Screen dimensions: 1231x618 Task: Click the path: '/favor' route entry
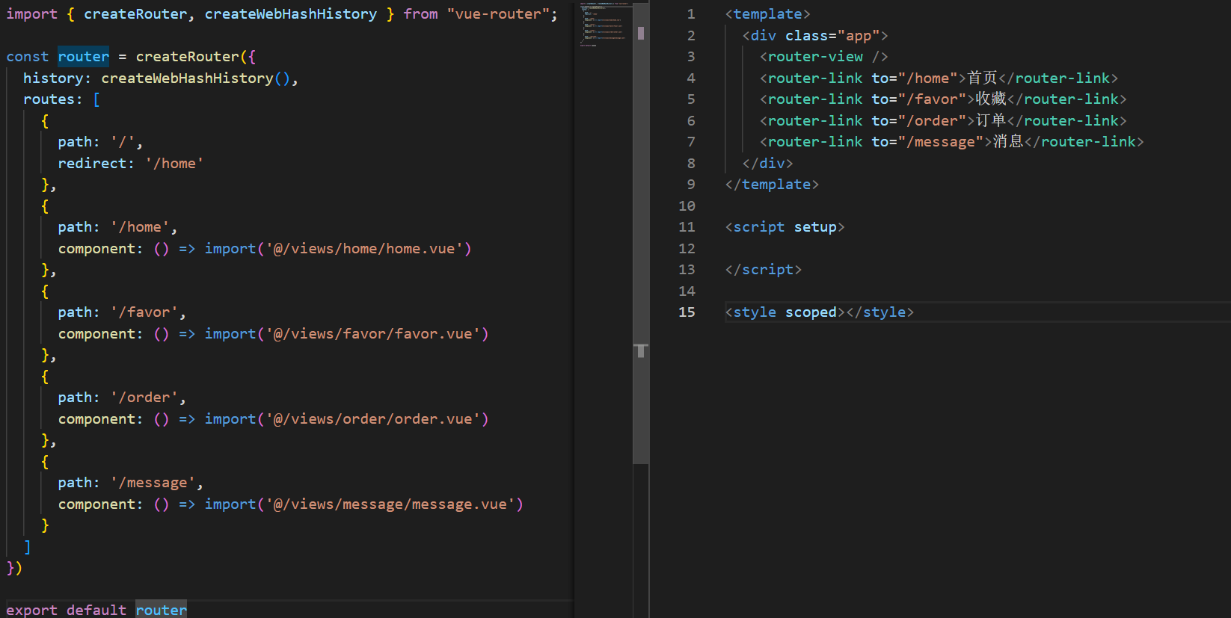122,312
